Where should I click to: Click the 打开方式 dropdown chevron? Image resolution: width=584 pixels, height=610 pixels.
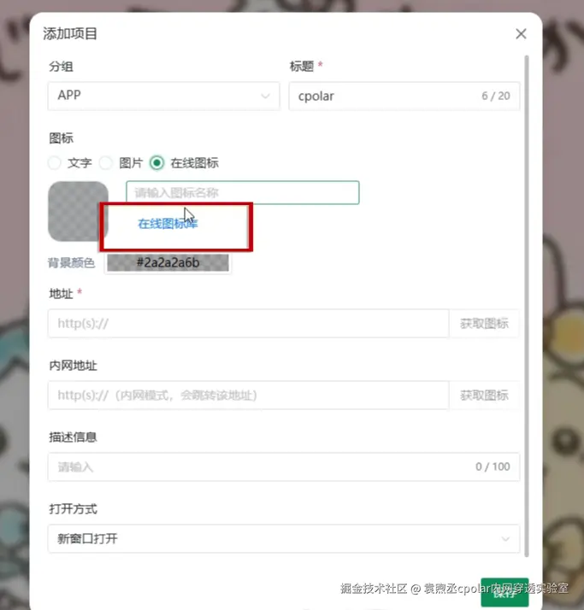[x=505, y=539]
